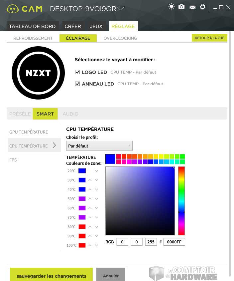Open the envelope messages icon
This screenshot has width=234, height=281.
(192, 7)
